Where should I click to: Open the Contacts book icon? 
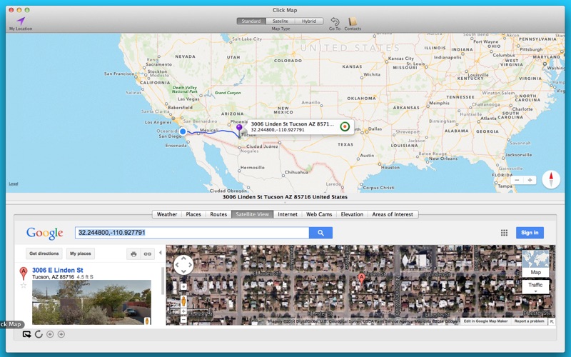[352, 21]
